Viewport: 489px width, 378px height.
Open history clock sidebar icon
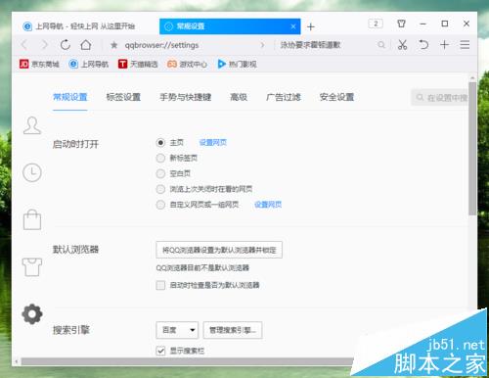(x=32, y=172)
